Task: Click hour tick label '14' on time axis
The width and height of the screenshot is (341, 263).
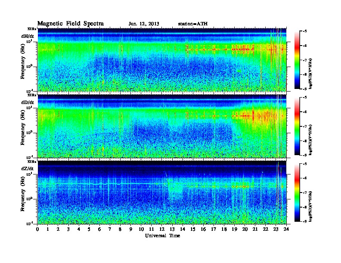Action: 183,229
